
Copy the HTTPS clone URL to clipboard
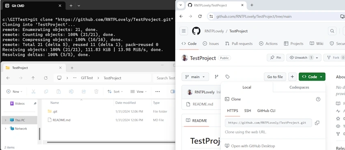click(317, 123)
